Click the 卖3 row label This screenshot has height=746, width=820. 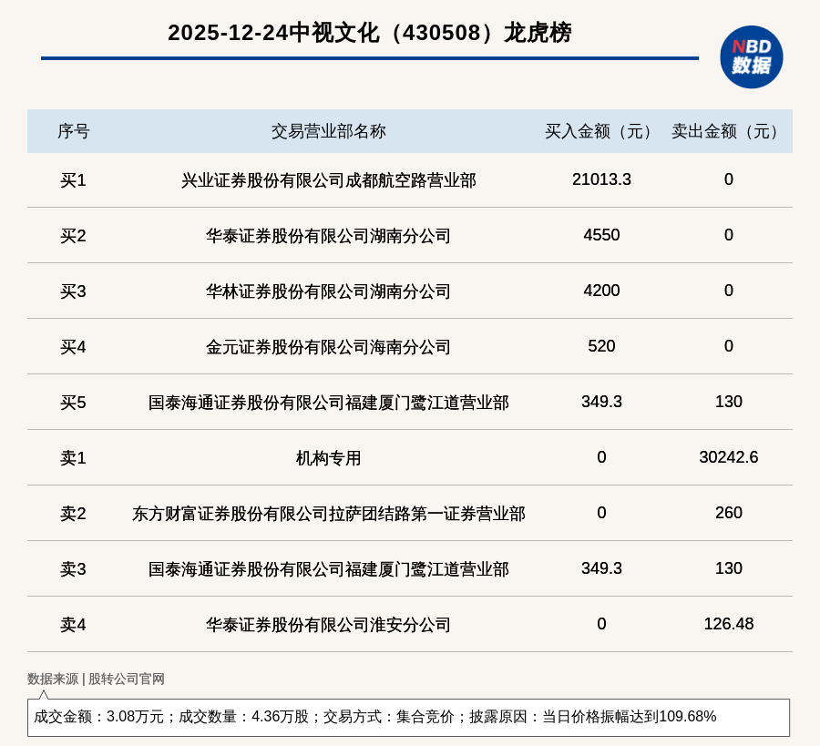tap(73, 569)
